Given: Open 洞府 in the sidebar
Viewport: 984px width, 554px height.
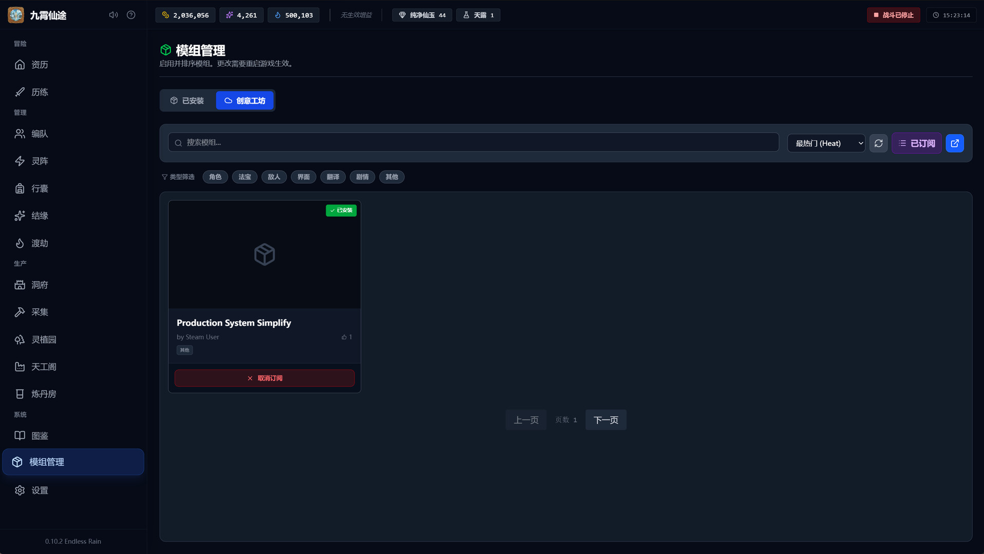Looking at the screenshot, I should [40, 285].
